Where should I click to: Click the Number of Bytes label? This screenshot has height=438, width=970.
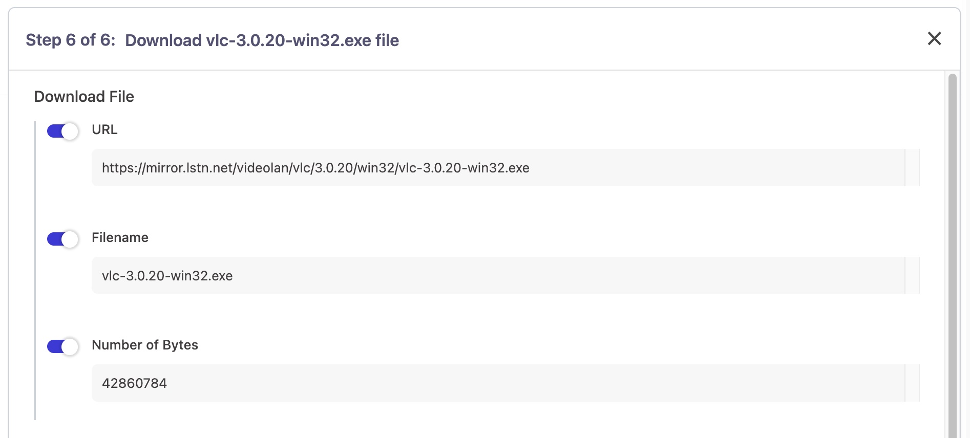(x=145, y=345)
